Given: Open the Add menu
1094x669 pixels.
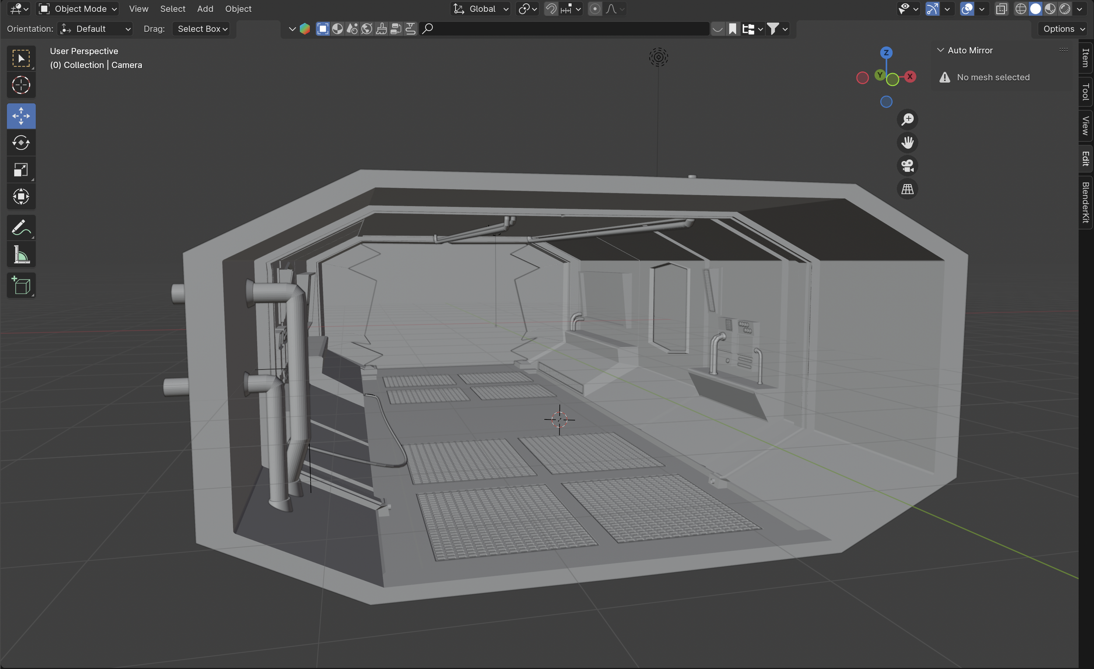Looking at the screenshot, I should pos(205,8).
